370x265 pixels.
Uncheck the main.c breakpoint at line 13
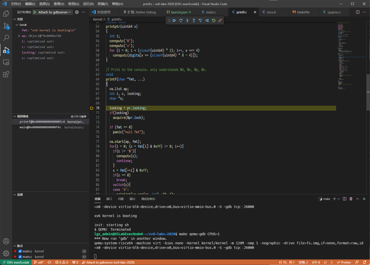click(x=20, y=251)
